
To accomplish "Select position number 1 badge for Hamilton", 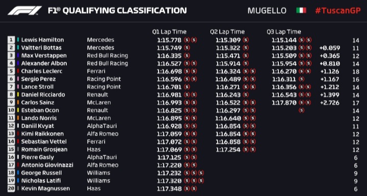I will tap(11, 40).
